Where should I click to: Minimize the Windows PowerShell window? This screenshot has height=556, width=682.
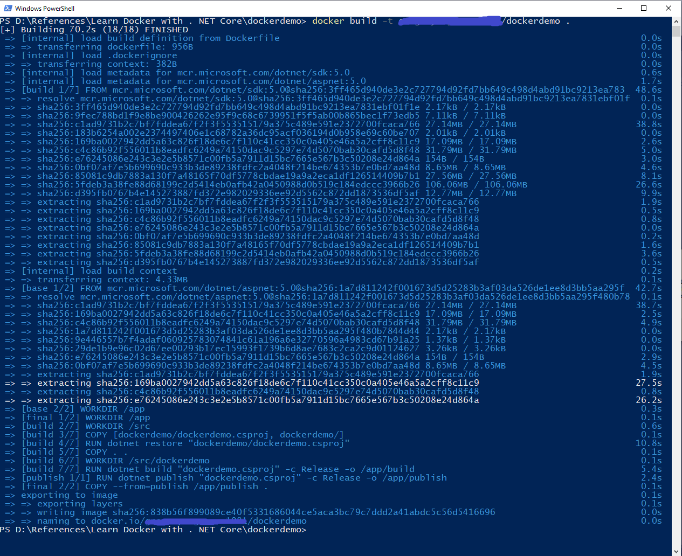[x=619, y=8]
